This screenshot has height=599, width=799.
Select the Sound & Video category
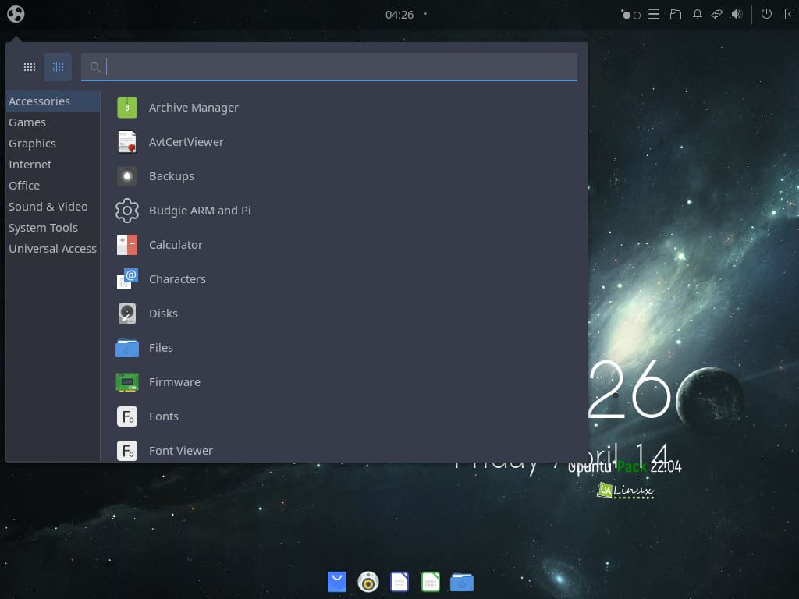(52, 207)
